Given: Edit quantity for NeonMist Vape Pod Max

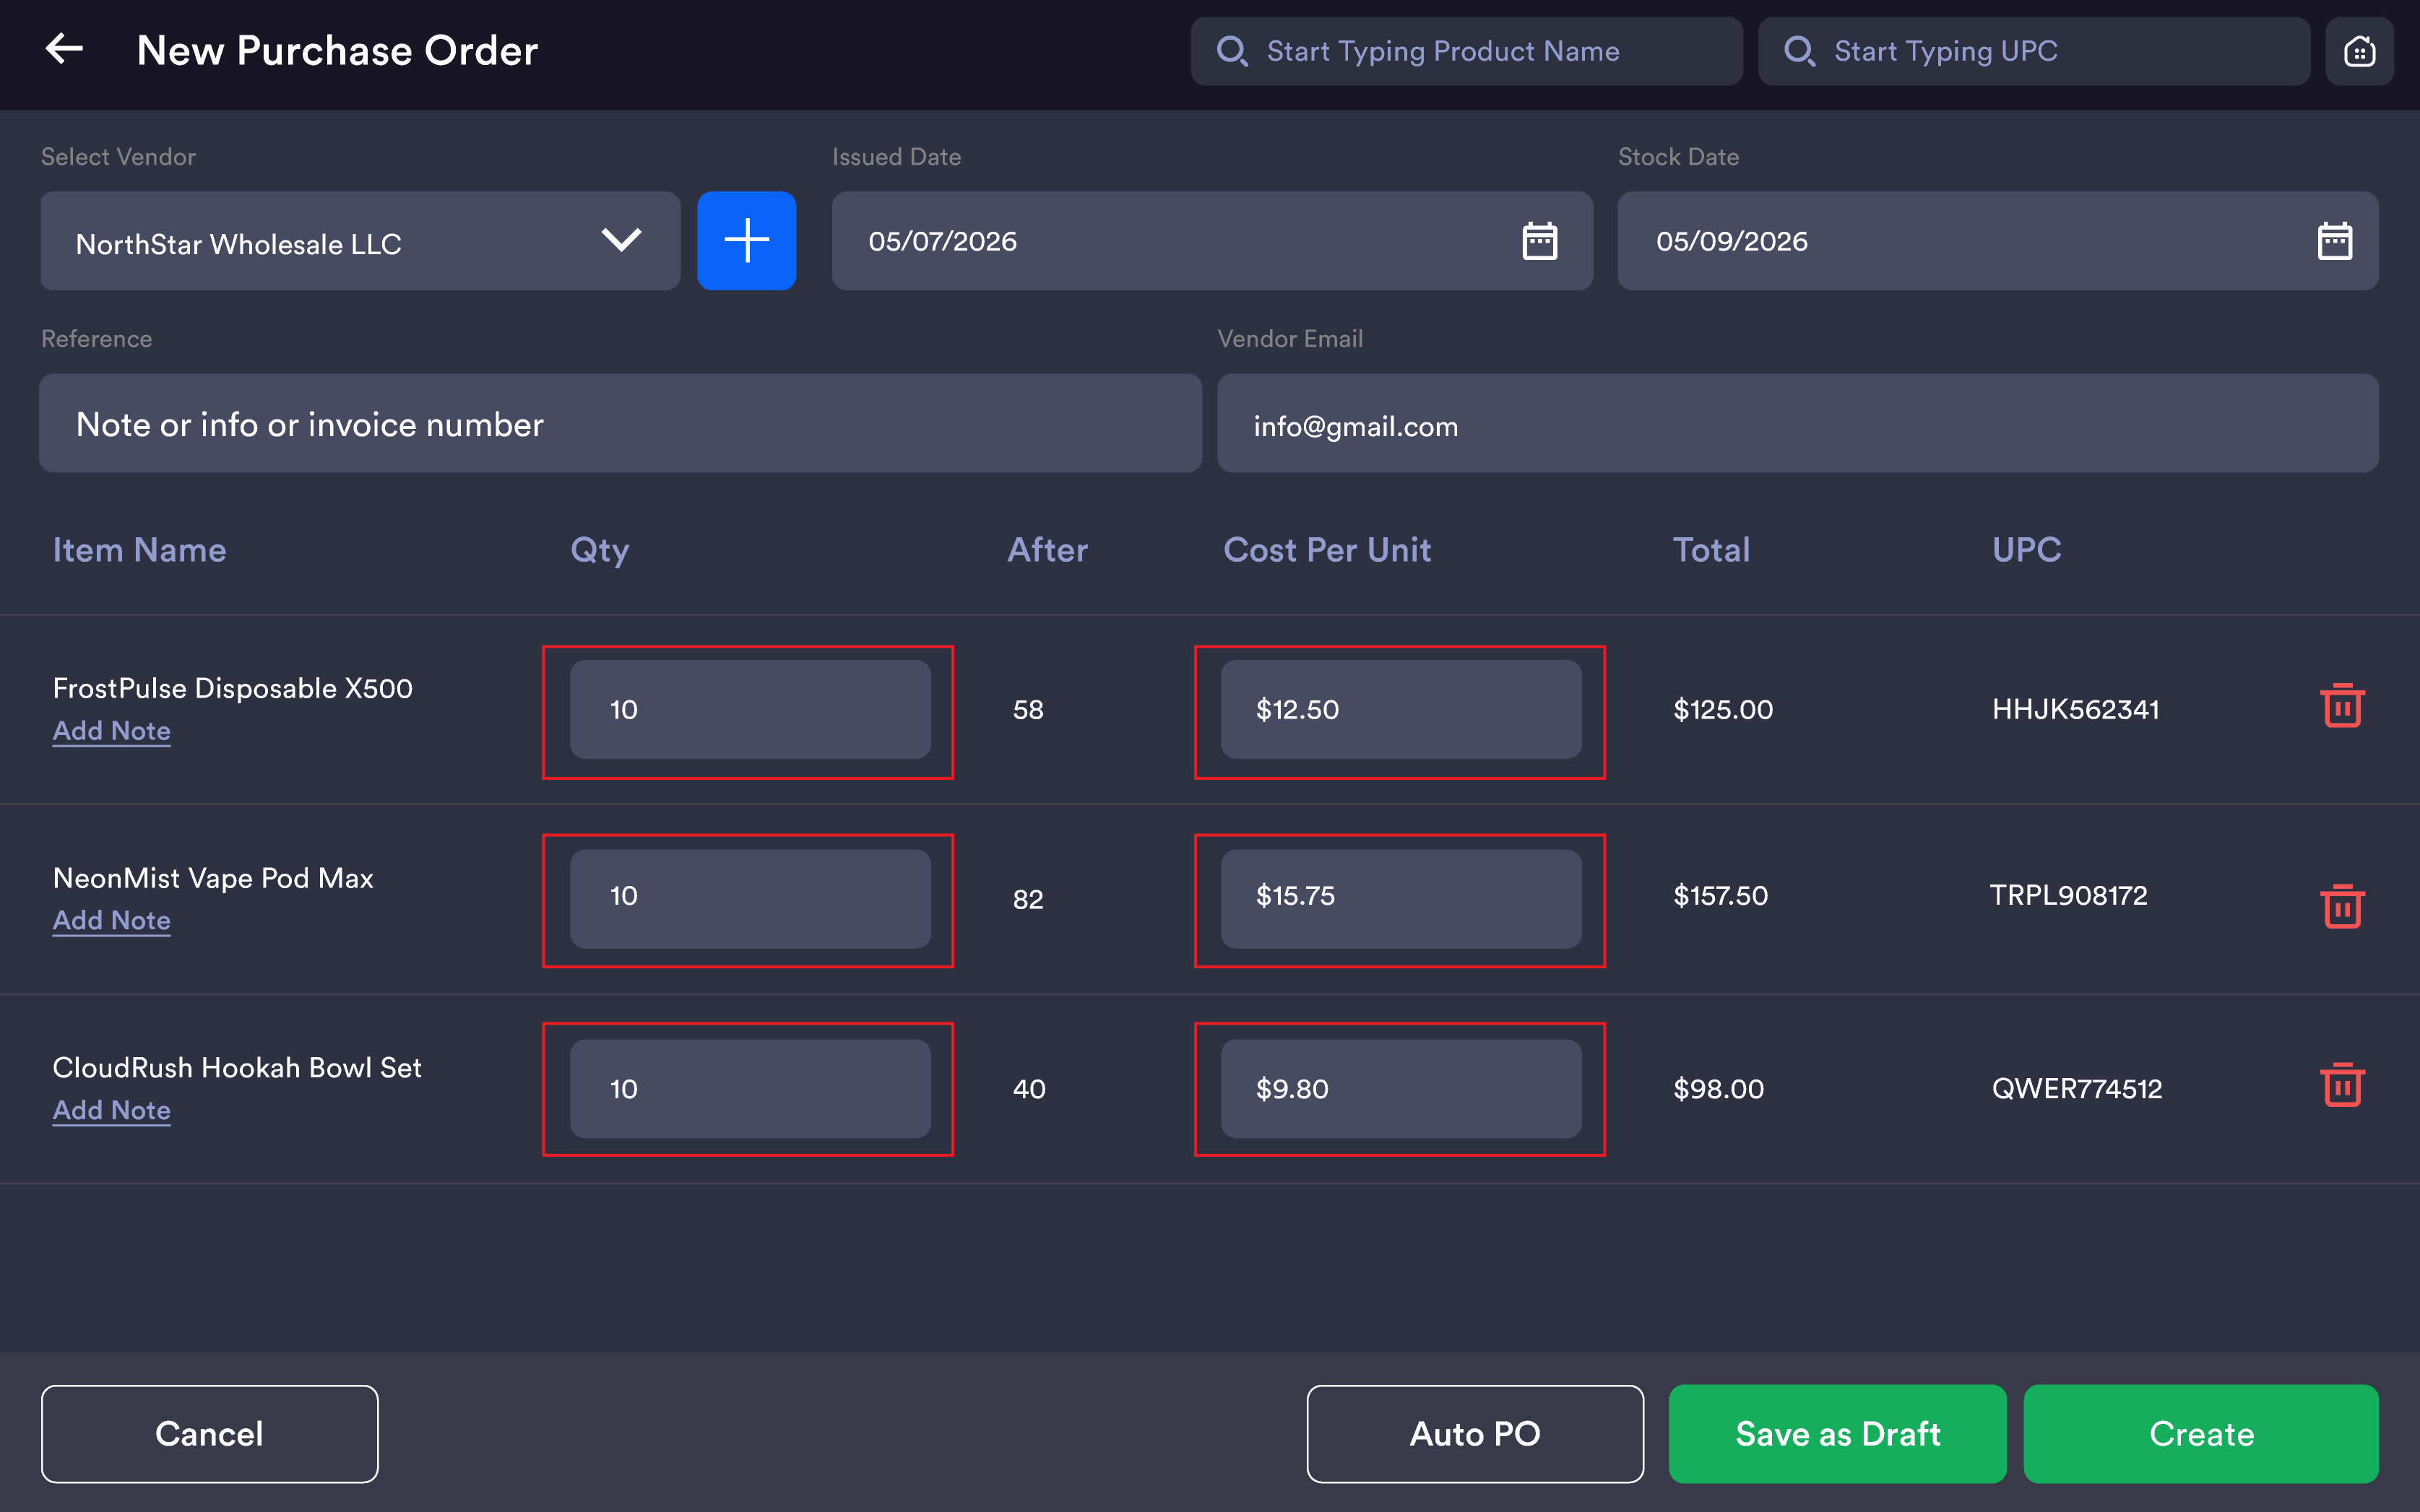Looking at the screenshot, I should [751, 899].
